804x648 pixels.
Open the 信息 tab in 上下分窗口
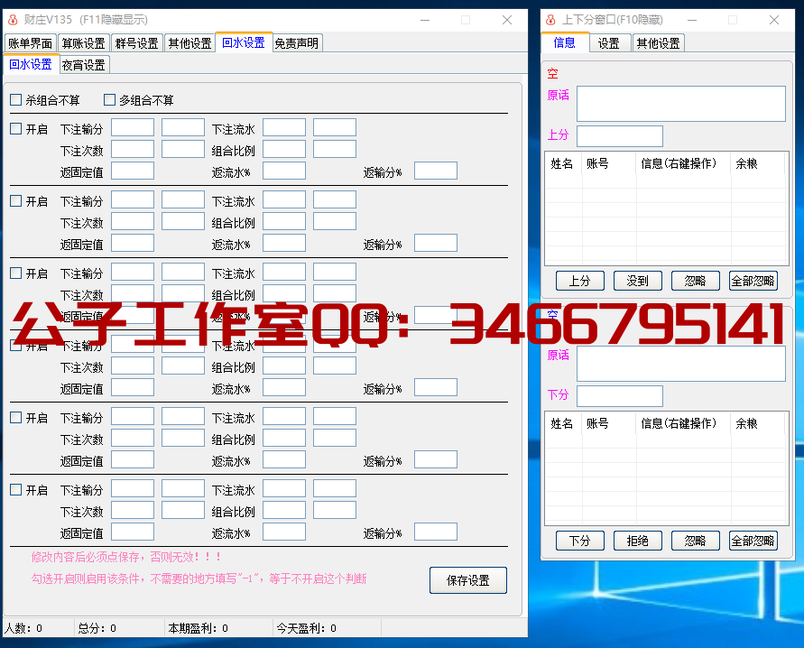click(565, 42)
